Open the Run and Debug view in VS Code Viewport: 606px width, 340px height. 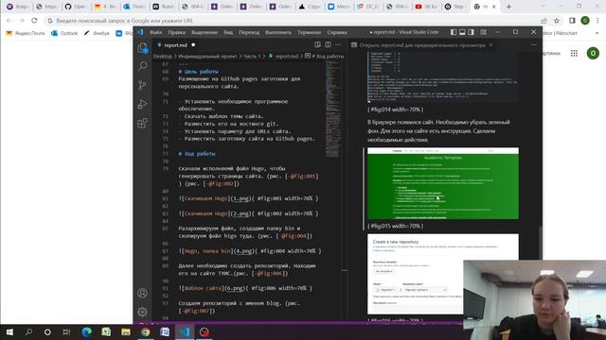tap(142, 104)
